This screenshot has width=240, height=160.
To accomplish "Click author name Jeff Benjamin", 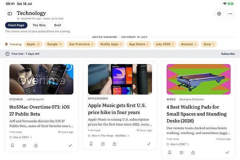I will pos(35,99).
